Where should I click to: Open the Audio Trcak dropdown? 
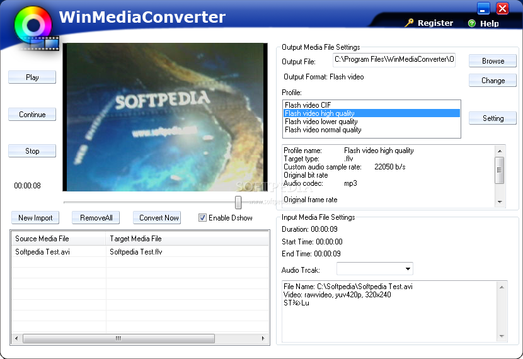[x=408, y=269]
